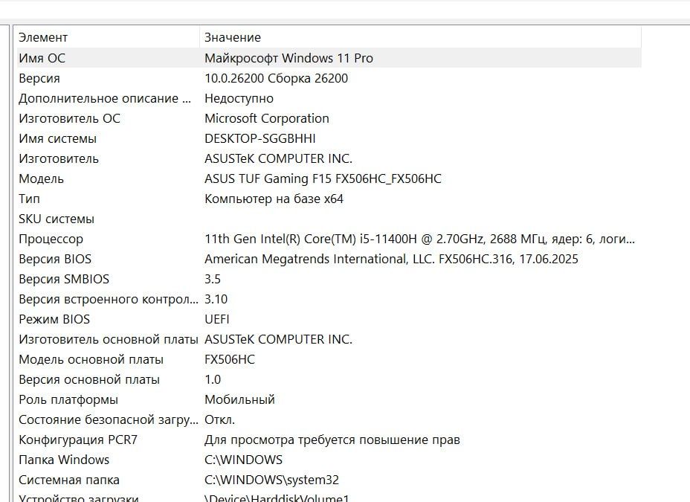Viewport: 690px width, 502px height.
Task: Select Версия BIOS row label
Action: [55, 259]
